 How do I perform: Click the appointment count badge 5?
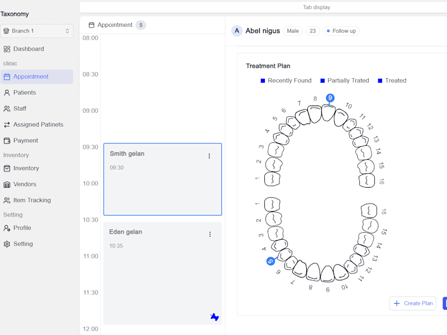click(x=141, y=25)
